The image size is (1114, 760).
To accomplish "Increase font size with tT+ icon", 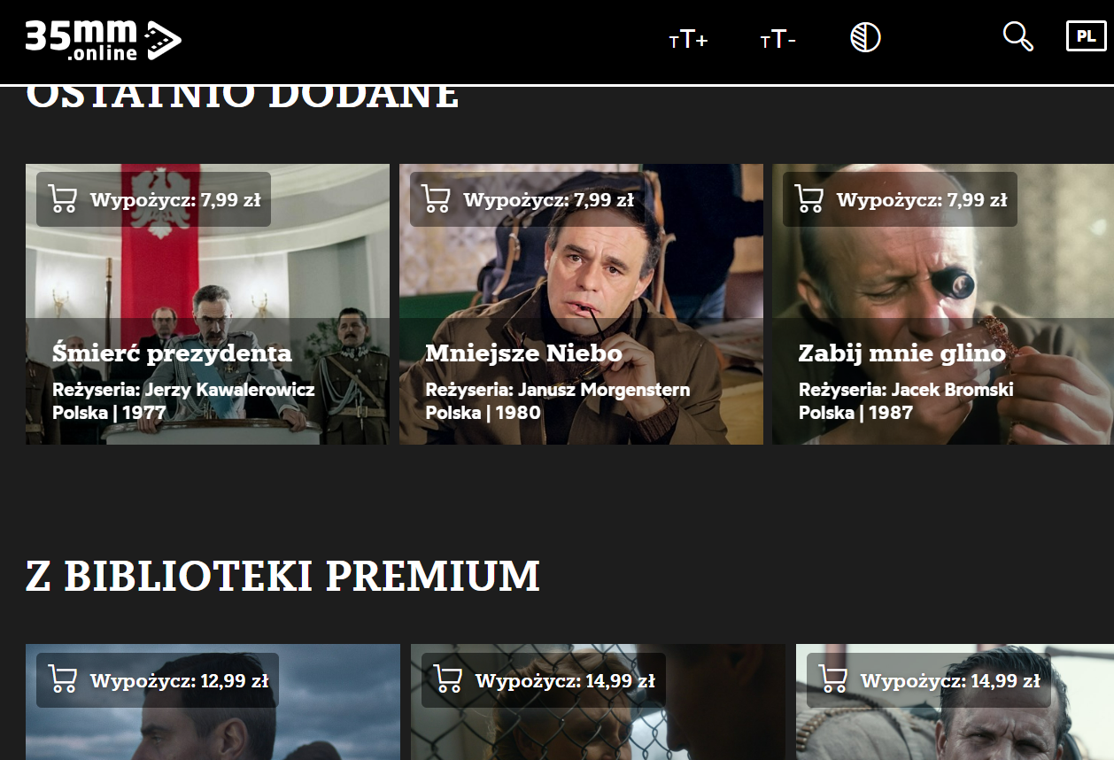I will point(688,40).
